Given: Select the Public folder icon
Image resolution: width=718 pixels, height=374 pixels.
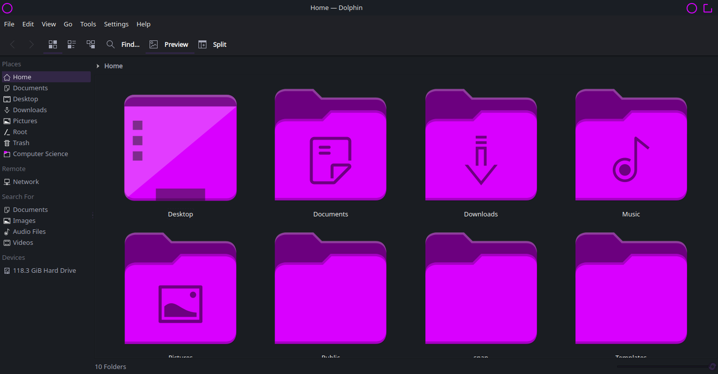Looking at the screenshot, I should (331, 288).
